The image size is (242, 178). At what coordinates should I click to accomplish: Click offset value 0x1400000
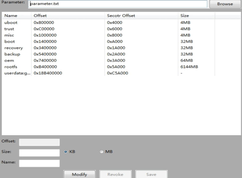click(x=45, y=41)
